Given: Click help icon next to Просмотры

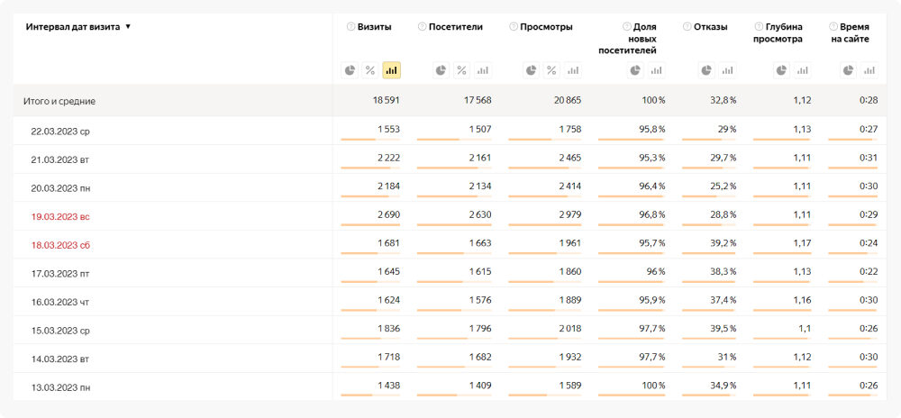Looking at the screenshot, I should point(513,27).
